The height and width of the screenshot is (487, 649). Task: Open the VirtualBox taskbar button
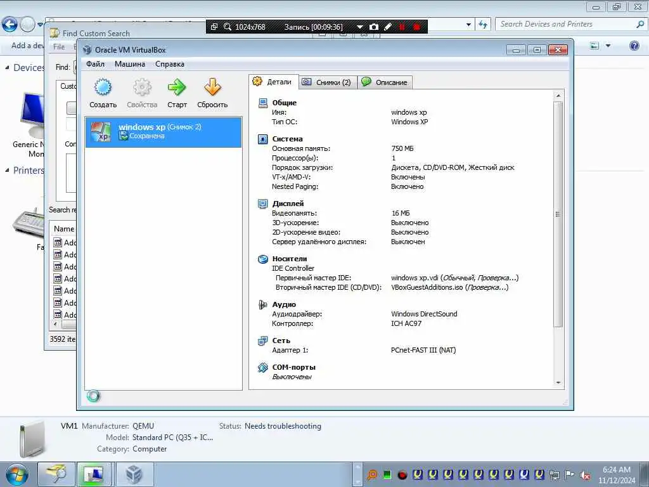coord(134,474)
